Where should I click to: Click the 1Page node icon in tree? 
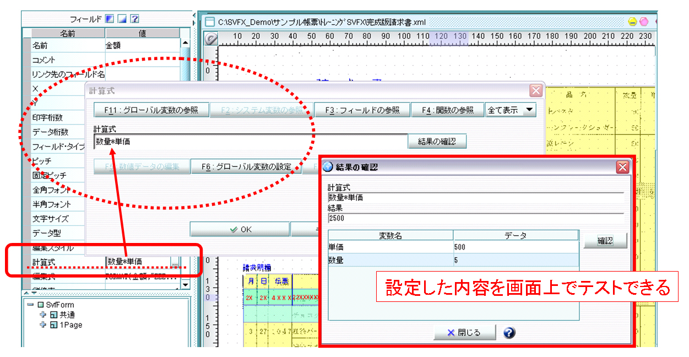[x=53, y=325]
